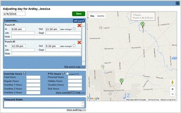Expand the show override/PTO help link

[71, 93]
